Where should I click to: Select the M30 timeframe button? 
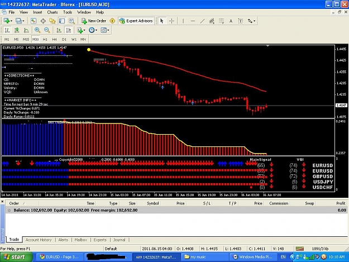[x=36, y=40]
